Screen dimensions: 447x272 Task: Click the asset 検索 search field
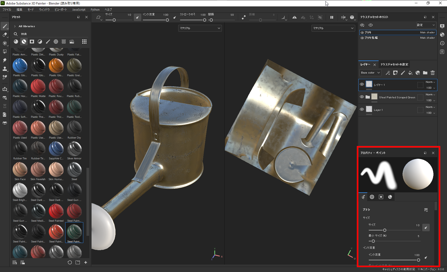pyautogui.click(x=51, y=34)
